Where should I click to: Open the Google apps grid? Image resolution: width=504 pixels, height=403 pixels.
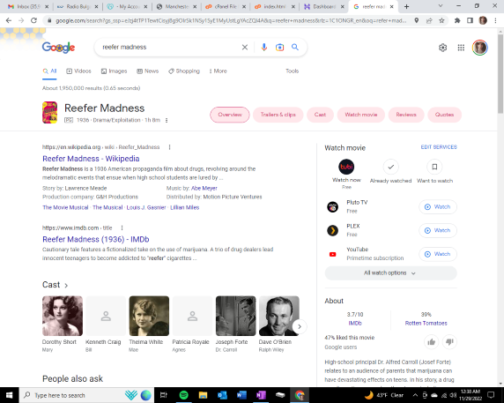click(x=461, y=48)
